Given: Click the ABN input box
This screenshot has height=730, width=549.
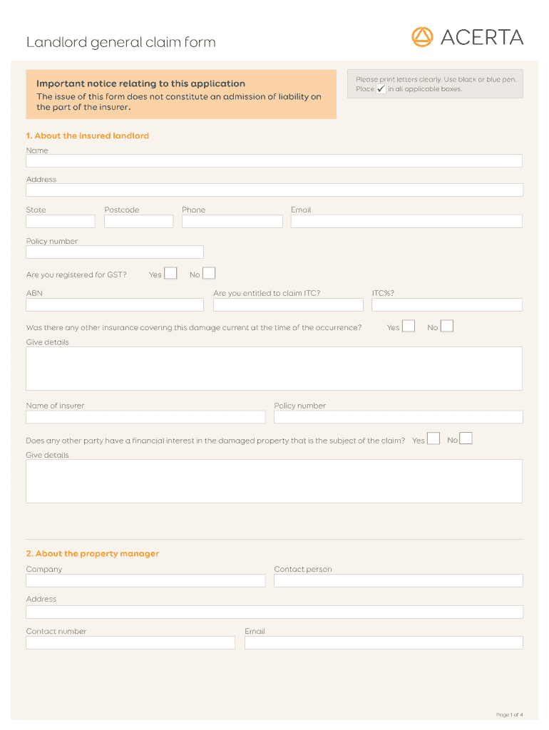Looking at the screenshot, I should click(115, 305).
